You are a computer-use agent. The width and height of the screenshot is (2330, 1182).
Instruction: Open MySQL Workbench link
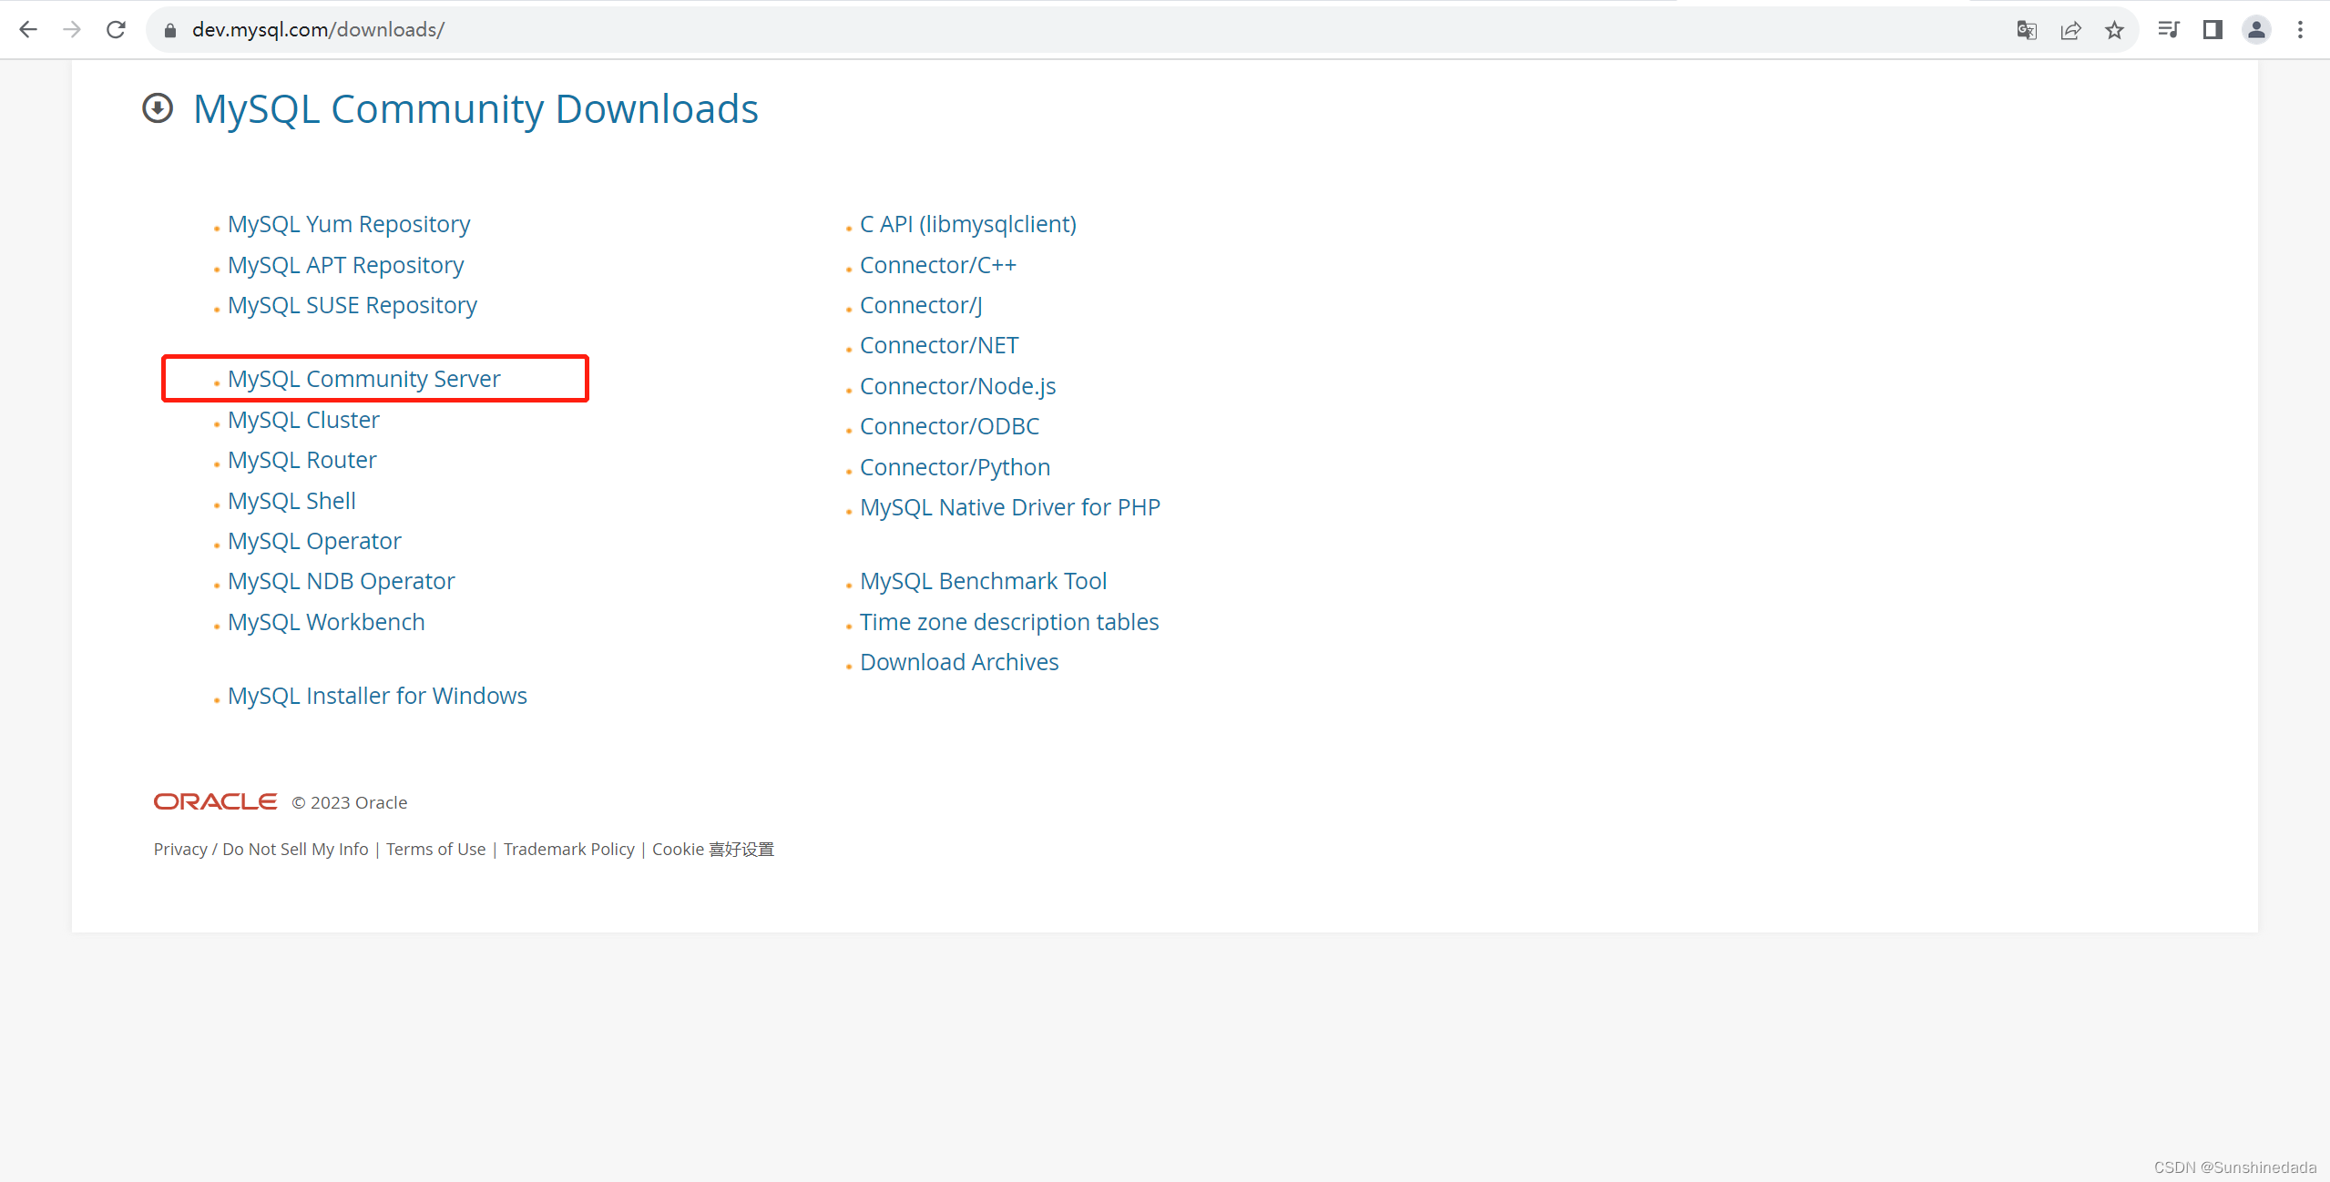click(326, 622)
